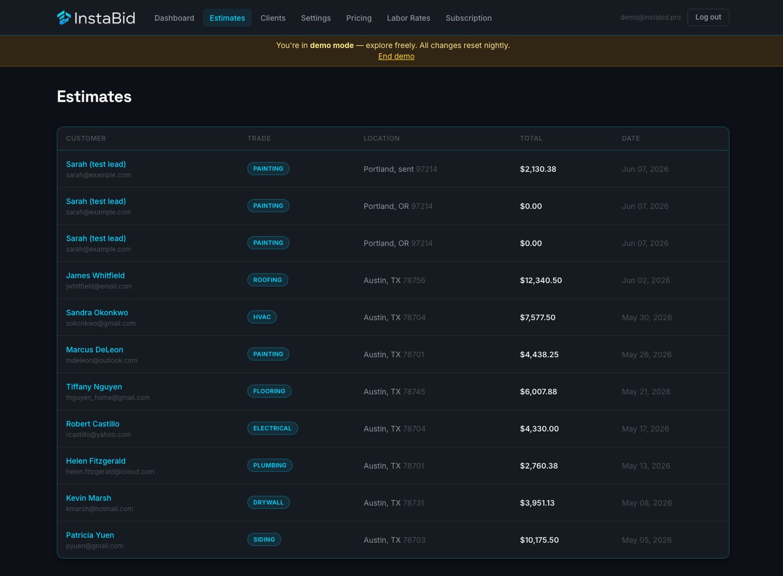Click the Jun 02, 2026 date
Viewport: 783px width, 576px height.
click(x=646, y=280)
